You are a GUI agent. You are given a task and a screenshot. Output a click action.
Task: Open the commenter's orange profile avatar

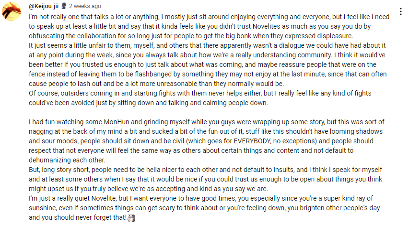(x=12, y=11)
